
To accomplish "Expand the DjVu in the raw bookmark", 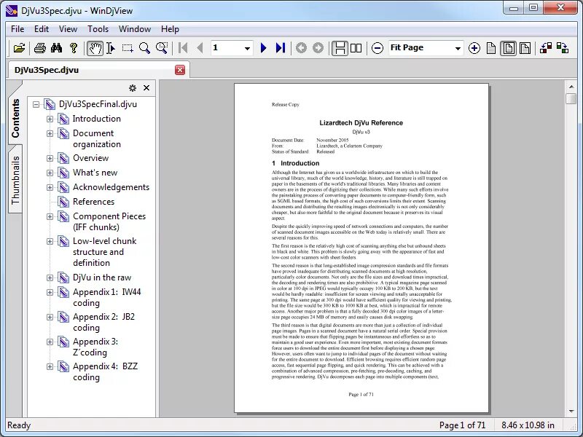I will (50, 277).
